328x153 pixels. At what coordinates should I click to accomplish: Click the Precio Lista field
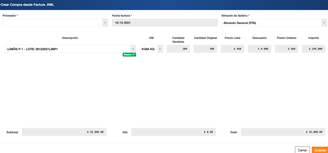[x=232, y=49]
